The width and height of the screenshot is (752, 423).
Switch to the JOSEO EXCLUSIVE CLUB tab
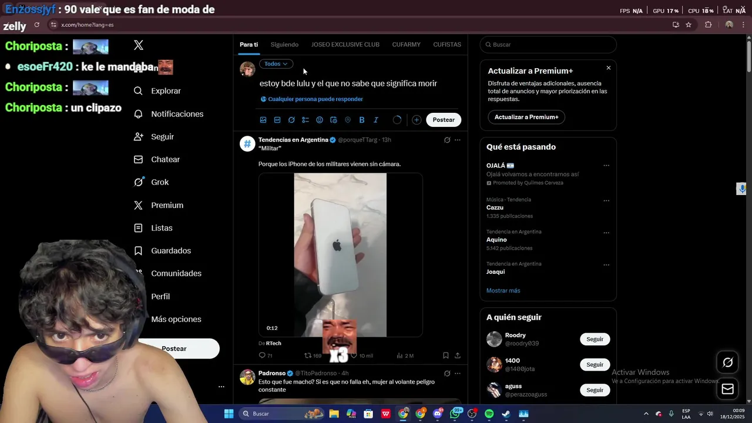coord(345,45)
